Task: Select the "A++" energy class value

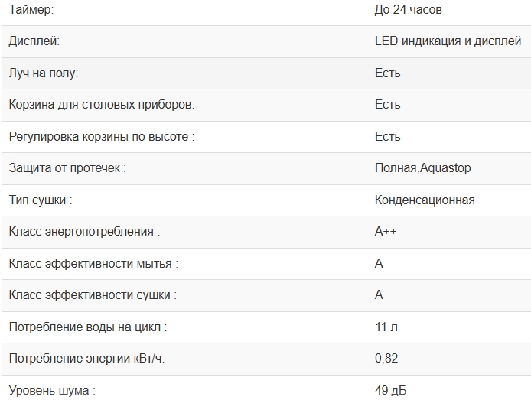Action: pos(386,232)
